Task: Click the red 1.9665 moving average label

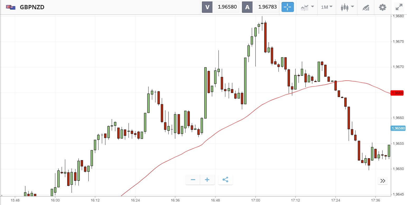Action: pos(397,93)
